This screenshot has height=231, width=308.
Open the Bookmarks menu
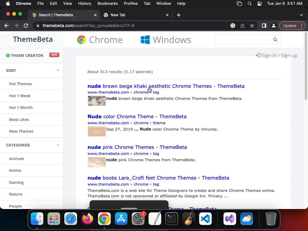coord(107,4)
